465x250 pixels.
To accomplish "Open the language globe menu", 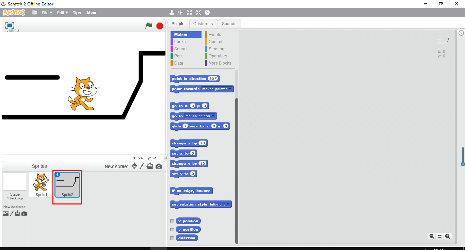I will [x=34, y=13].
